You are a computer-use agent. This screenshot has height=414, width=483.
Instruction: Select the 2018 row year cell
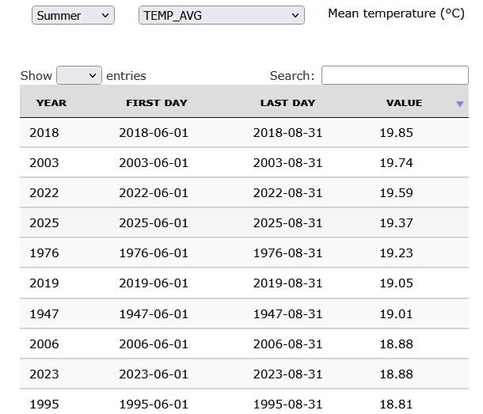pyautogui.click(x=44, y=132)
